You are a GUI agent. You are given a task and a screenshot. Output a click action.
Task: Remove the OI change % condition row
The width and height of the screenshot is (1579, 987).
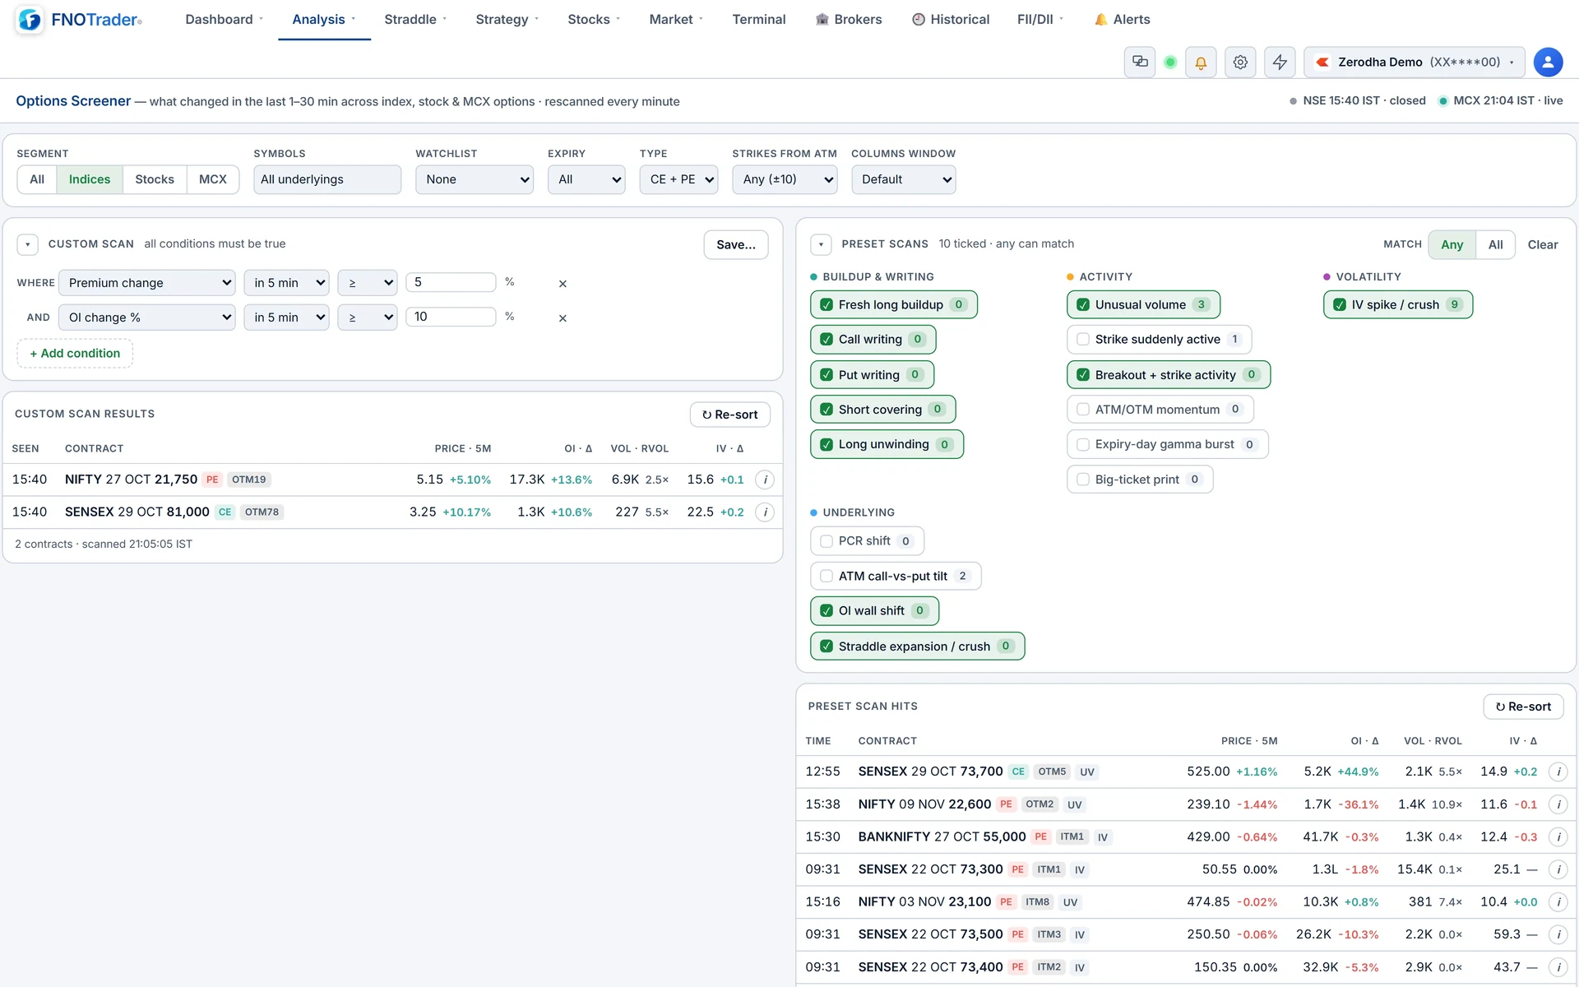pos(563,317)
